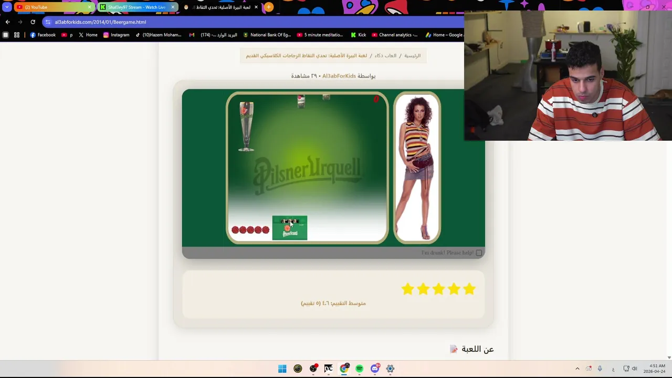The image size is (672, 378).
Task: Open Chrome from the taskbar
Action: [x=344, y=369]
